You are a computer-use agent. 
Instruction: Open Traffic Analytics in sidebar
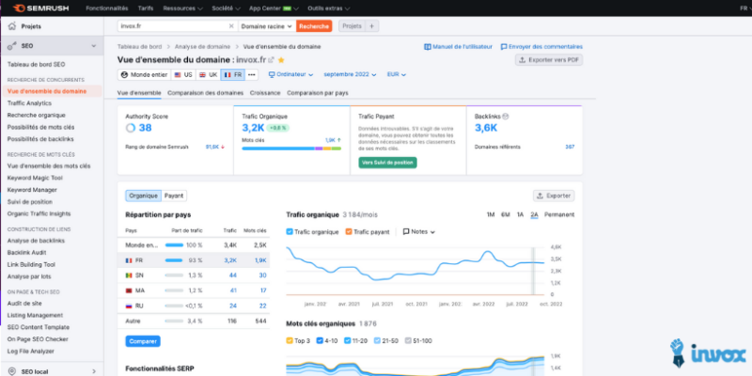[29, 103]
